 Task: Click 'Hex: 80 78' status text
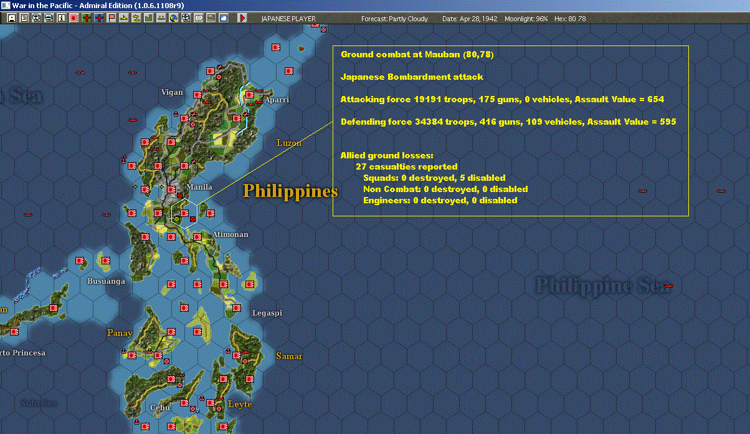(x=569, y=19)
